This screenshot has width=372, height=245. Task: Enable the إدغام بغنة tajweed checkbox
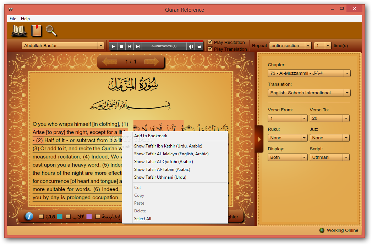tap(98, 217)
